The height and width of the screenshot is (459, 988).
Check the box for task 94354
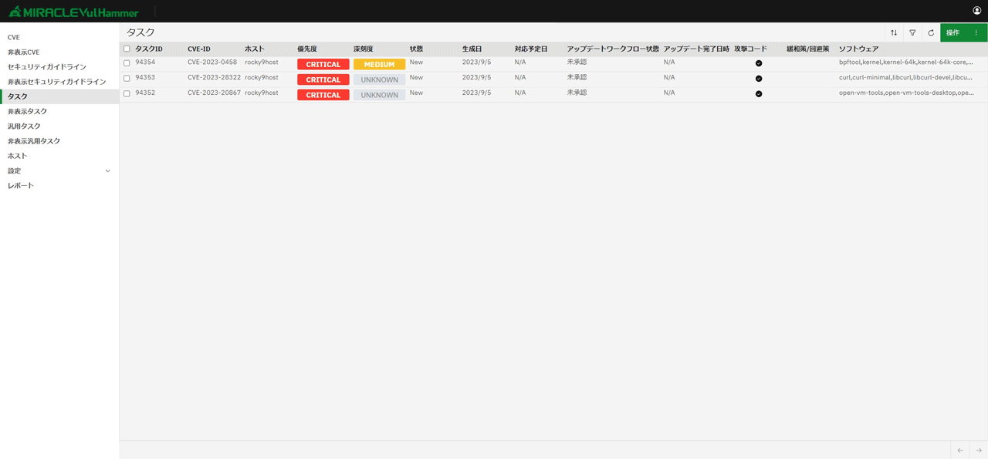tap(127, 63)
